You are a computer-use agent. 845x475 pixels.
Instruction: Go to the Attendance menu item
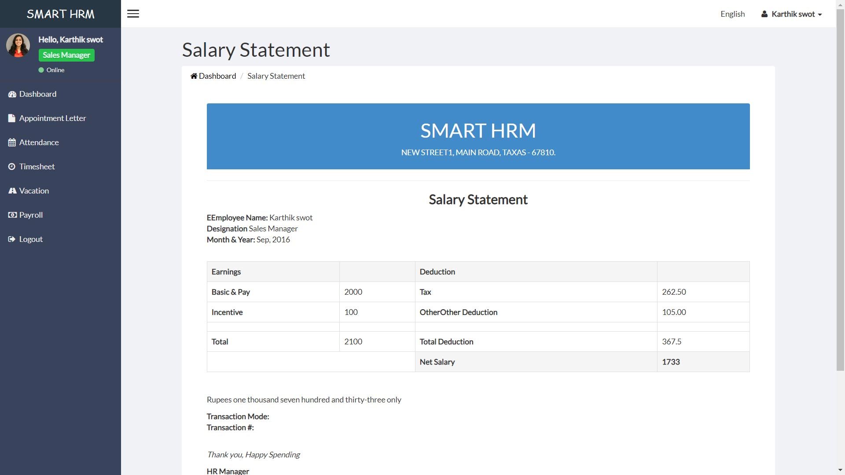click(39, 142)
